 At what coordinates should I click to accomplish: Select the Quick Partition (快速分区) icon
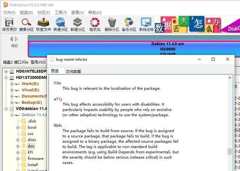point(61,24)
